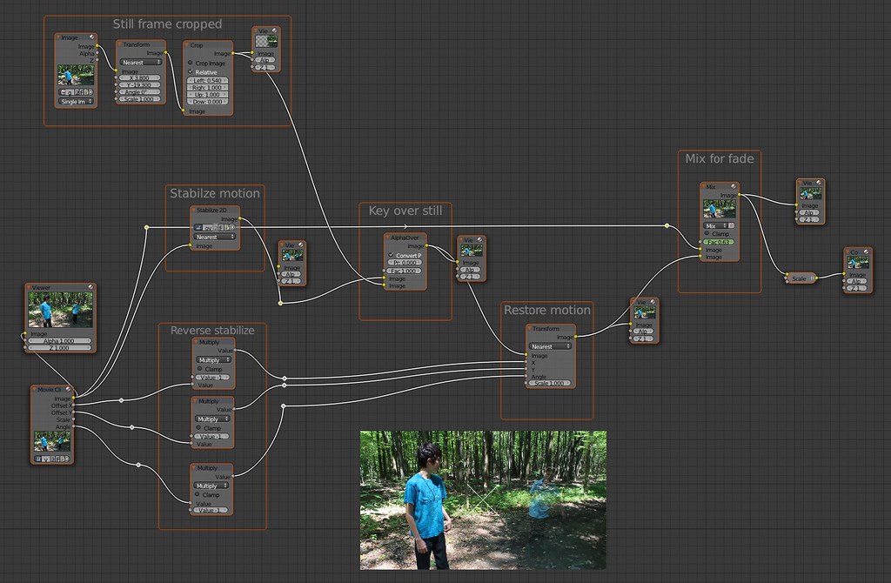Toggle preview icon on viewer after Restore motion
Screen dimensions: 891x583
653,302
